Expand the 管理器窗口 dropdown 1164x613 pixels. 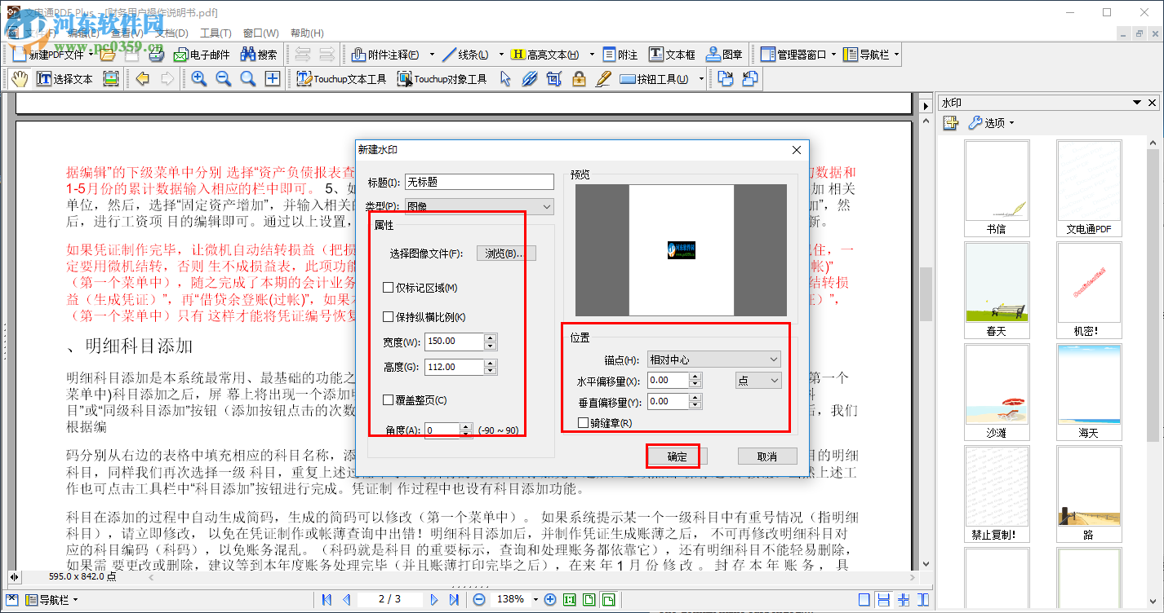(x=833, y=55)
